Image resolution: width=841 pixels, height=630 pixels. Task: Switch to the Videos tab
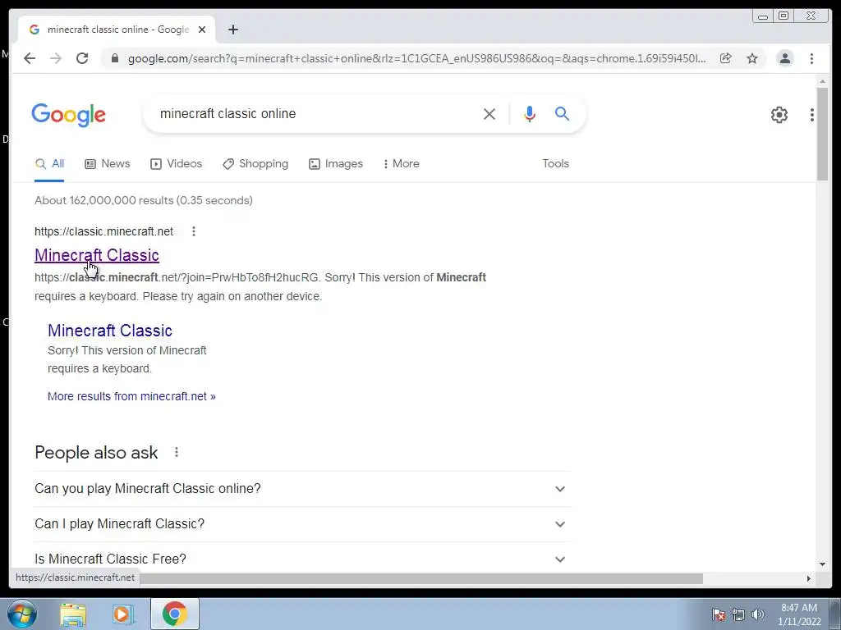click(x=176, y=164)
